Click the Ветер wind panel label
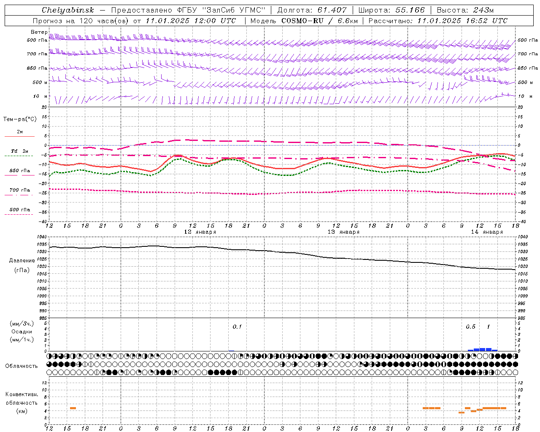Viewport: 540px width, 432px height. point(39,32)
